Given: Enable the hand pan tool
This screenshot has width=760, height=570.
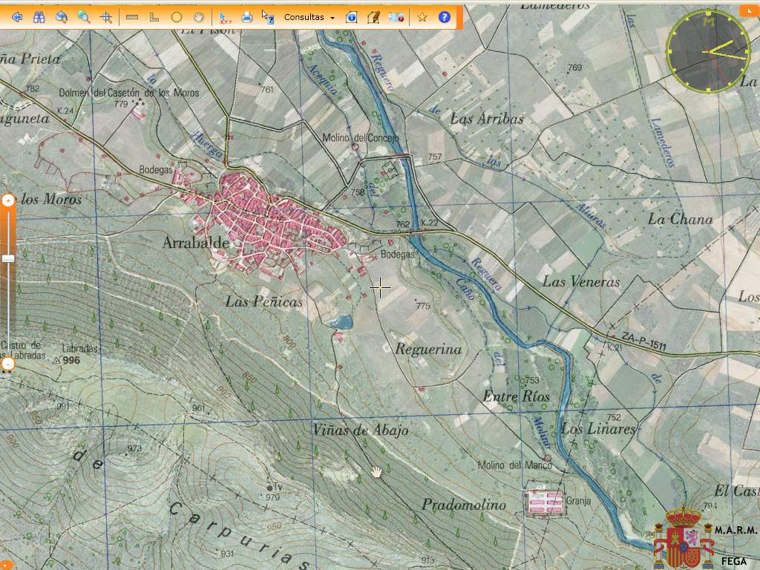Looking at the screenshot, I should pos(199,17).
